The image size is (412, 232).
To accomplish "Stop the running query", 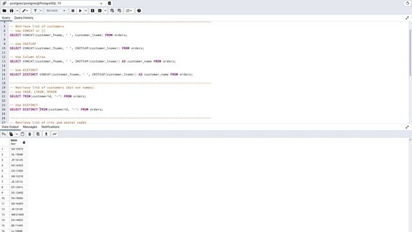I will pos(73,11).
